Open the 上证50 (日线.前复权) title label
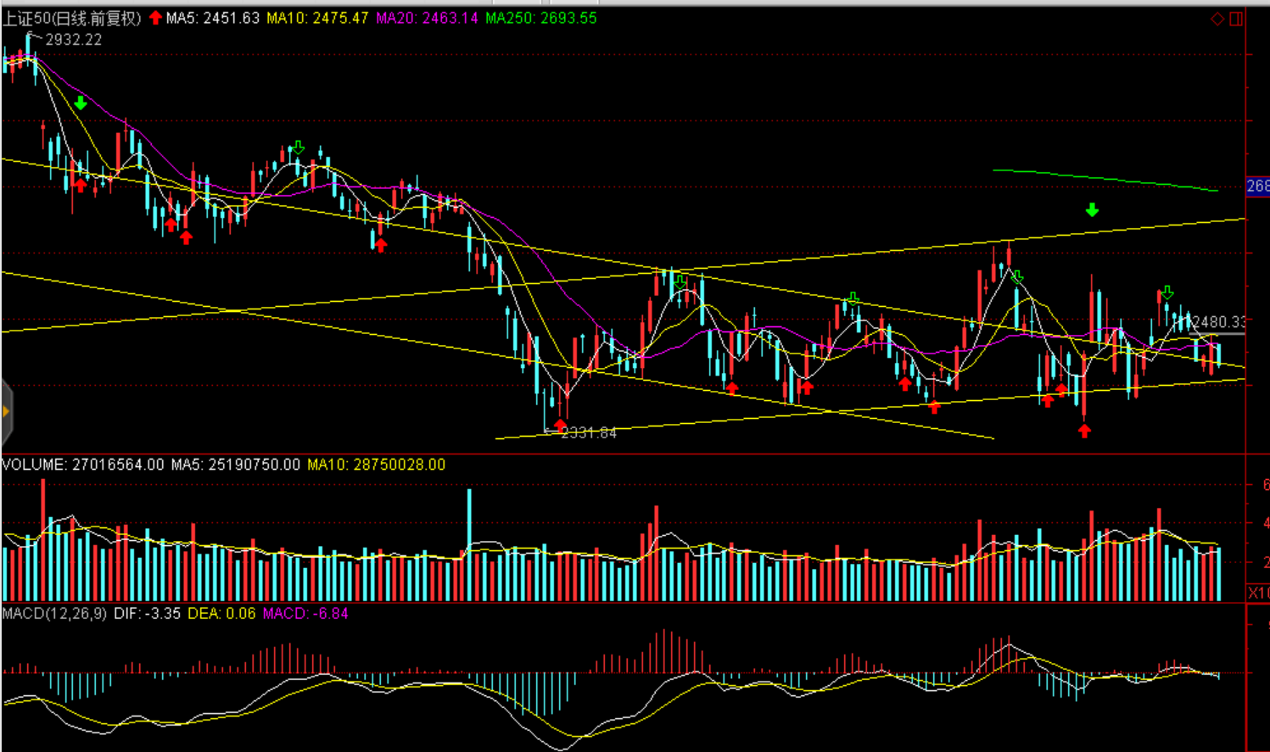This screenshot has width=1270, height=752. click(72, 19)
